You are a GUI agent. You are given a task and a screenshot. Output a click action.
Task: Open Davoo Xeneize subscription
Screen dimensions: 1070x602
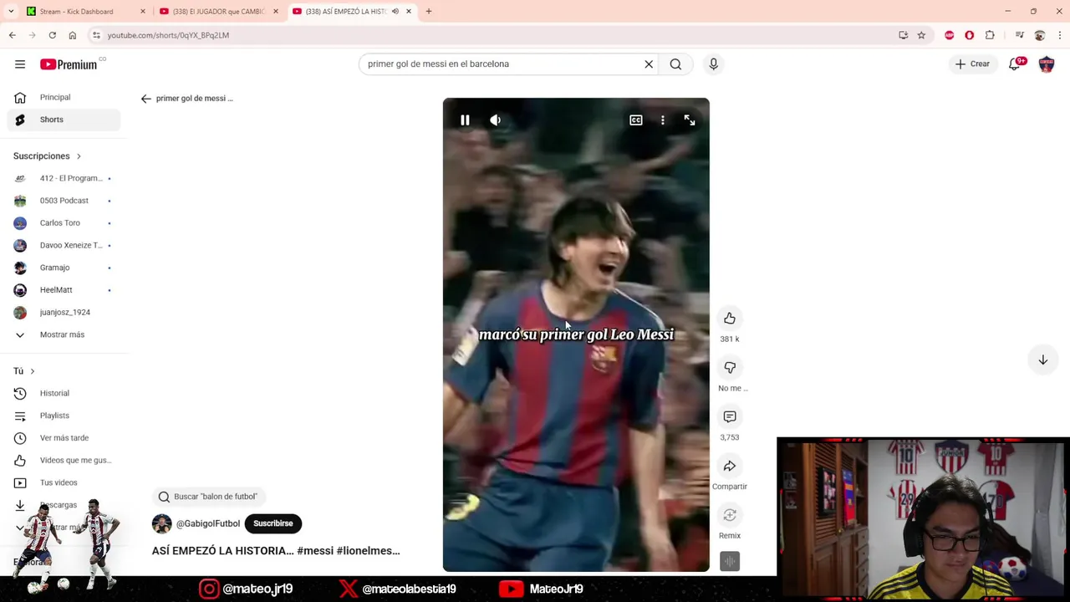tap(64, 245)
